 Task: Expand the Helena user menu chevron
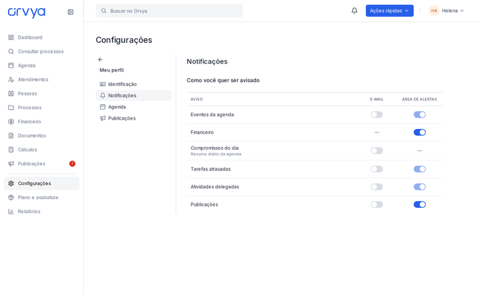(462, 11)
